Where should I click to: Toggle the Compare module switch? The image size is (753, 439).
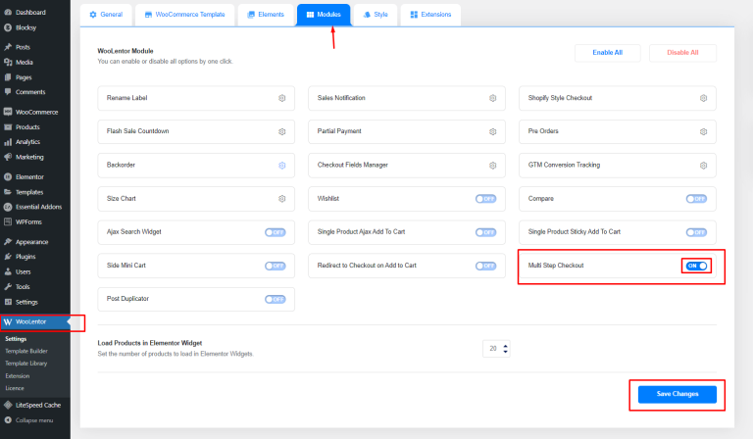[696, 199]
